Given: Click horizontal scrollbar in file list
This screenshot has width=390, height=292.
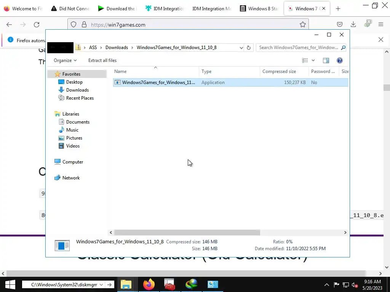Looking at the screenshot, I should tap(187, 232).
